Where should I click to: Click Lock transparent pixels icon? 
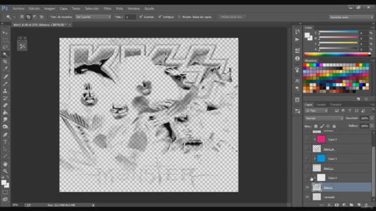pyautogui.click(x=316, y=126)
